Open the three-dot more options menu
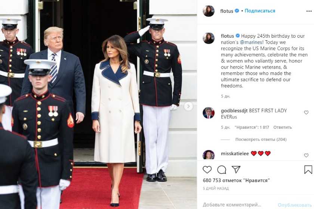The width and height of the screenshot is (314, 209). coord(309,11)
